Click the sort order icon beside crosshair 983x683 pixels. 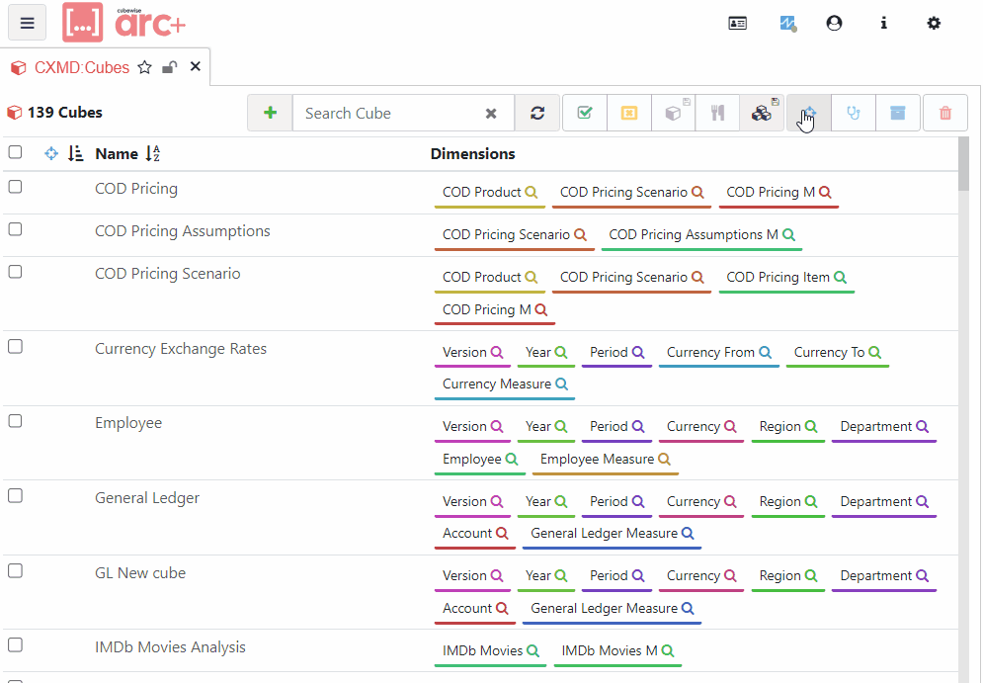(x=75, y=154)
